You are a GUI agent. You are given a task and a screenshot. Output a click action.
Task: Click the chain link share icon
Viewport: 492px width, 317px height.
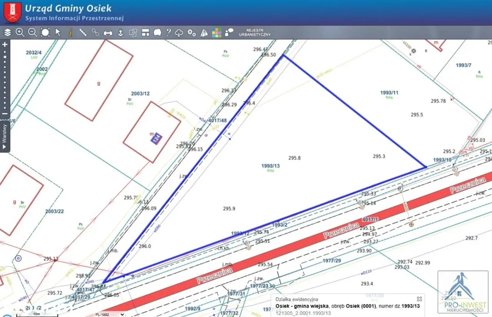point(95,33)
